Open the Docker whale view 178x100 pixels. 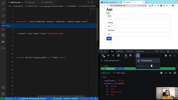tap(3, 42)
